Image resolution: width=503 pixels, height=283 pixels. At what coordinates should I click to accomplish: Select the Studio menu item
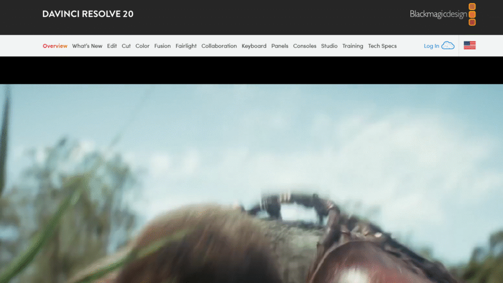click(x=329, y=46)
